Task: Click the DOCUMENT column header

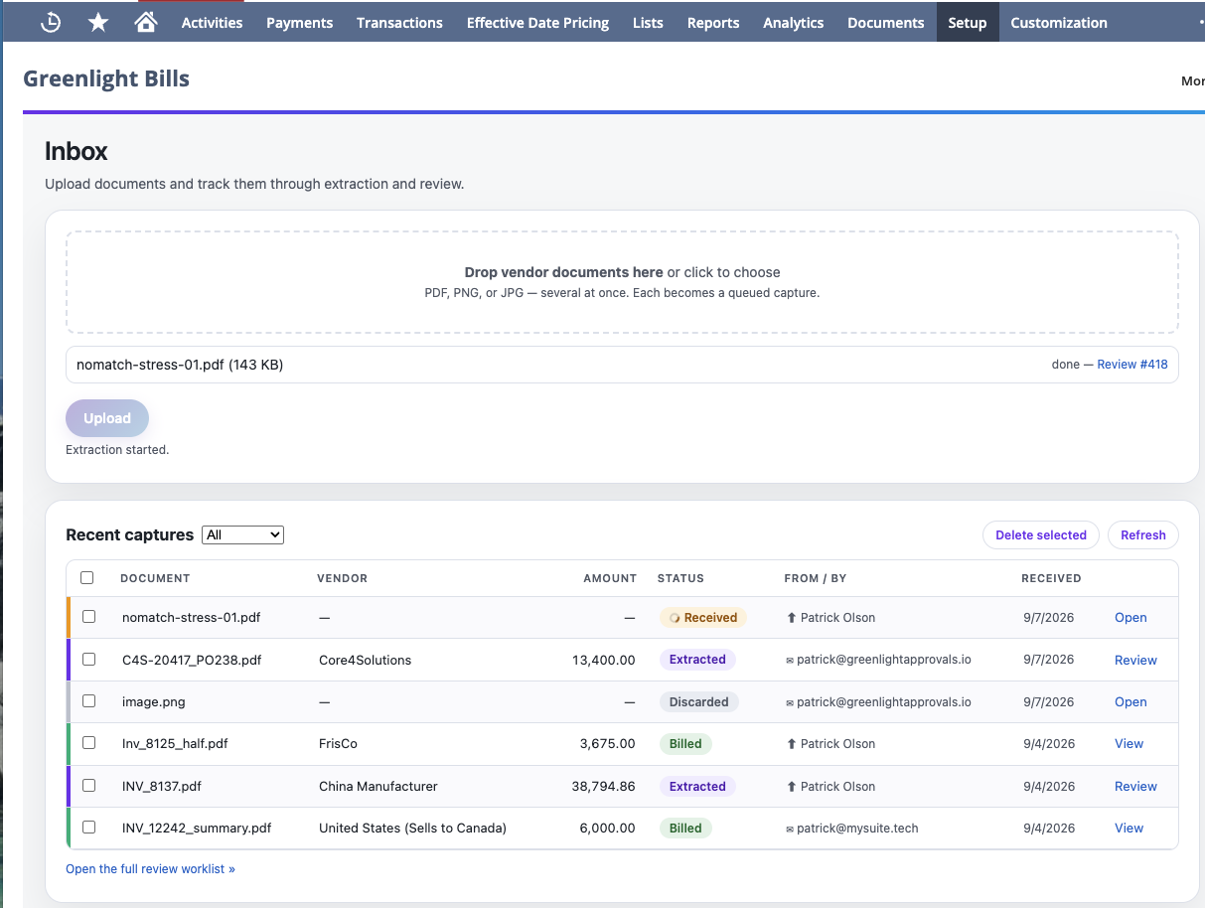Action: 155,578
